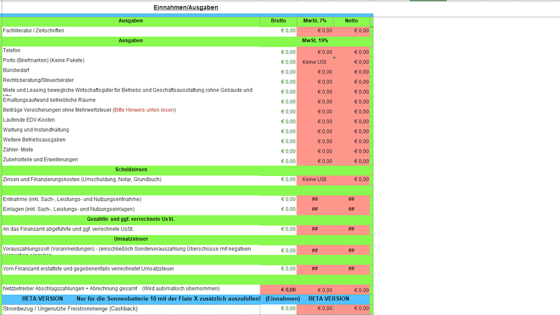The image size is (560, 315).
Task: Click the Einnahmen/Ausgaben title heading
Action: point(186,8)
